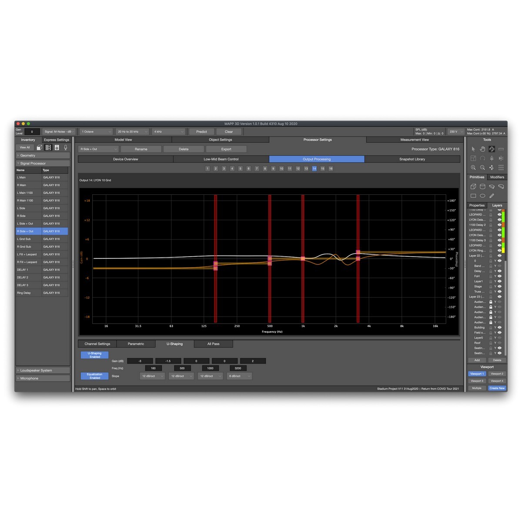Open the Measurement View tab
Screen dimensions: 522x522
pyautogui.click(x=415, y=140)
